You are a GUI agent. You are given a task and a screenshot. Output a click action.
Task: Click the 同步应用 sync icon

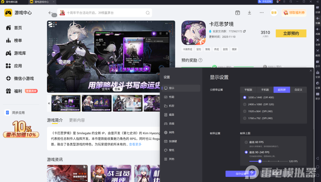coord(7,113)
